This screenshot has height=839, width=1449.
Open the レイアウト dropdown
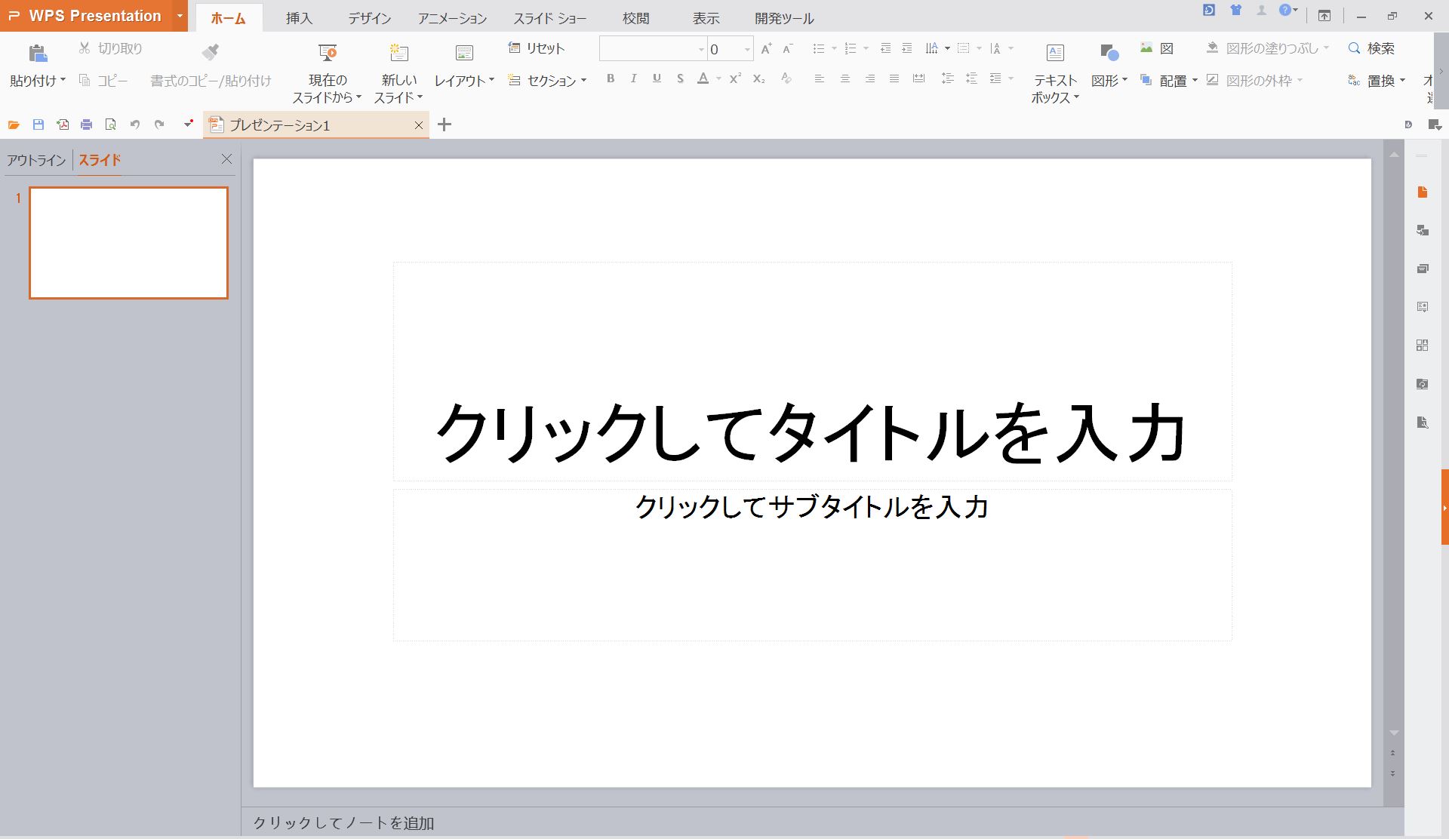tap(463, 79)
